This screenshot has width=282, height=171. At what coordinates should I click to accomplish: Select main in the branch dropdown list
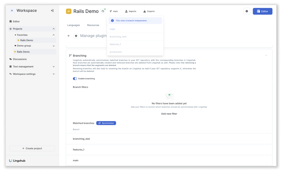pyautogui.click(x=135, y=29)
